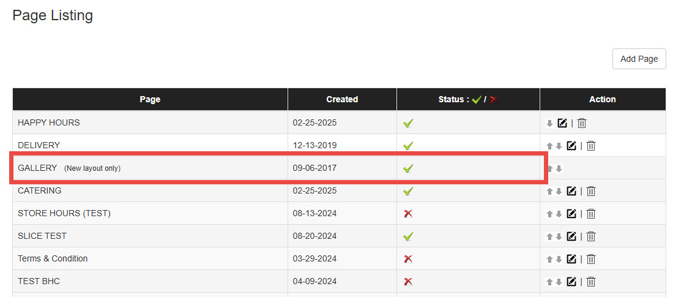673x297 pixels.
Task: Click the Add Page button
Action: click(x=639, y=59)
